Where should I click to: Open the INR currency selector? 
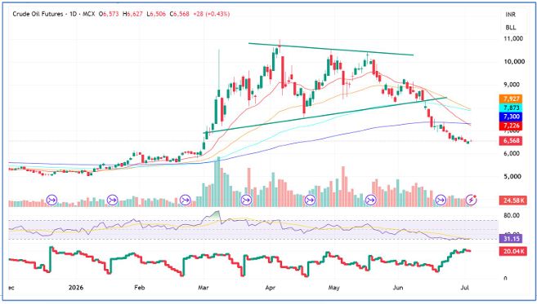tap(511, 15)
